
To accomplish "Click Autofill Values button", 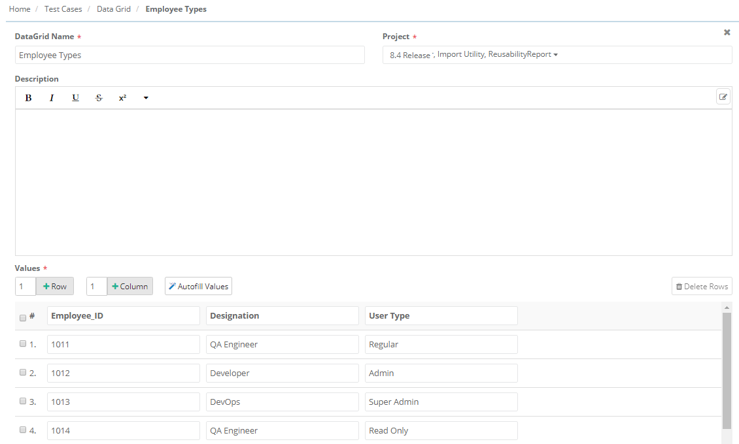I will pos(198,287).
